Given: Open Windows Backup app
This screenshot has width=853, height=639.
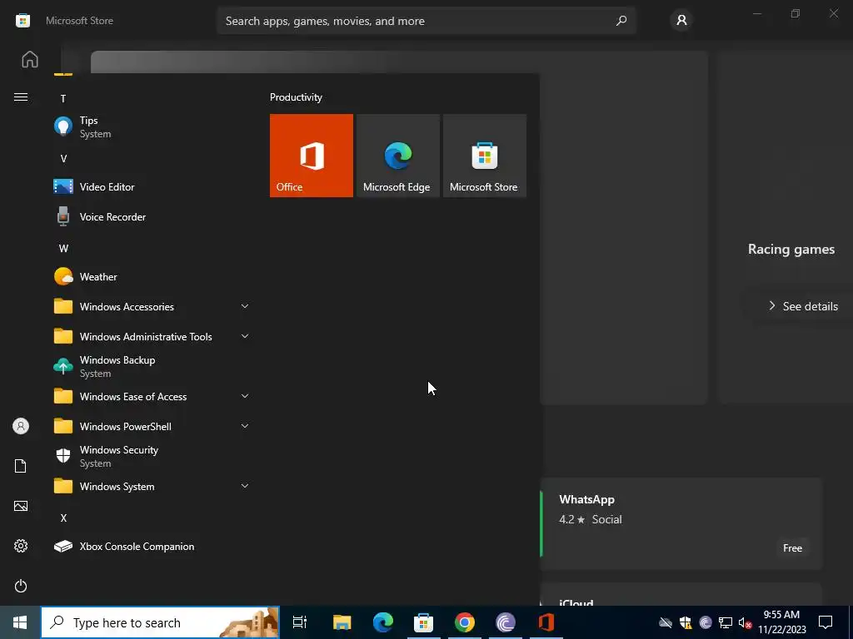Looking at the screenshot, I should (x=152, y=367).
